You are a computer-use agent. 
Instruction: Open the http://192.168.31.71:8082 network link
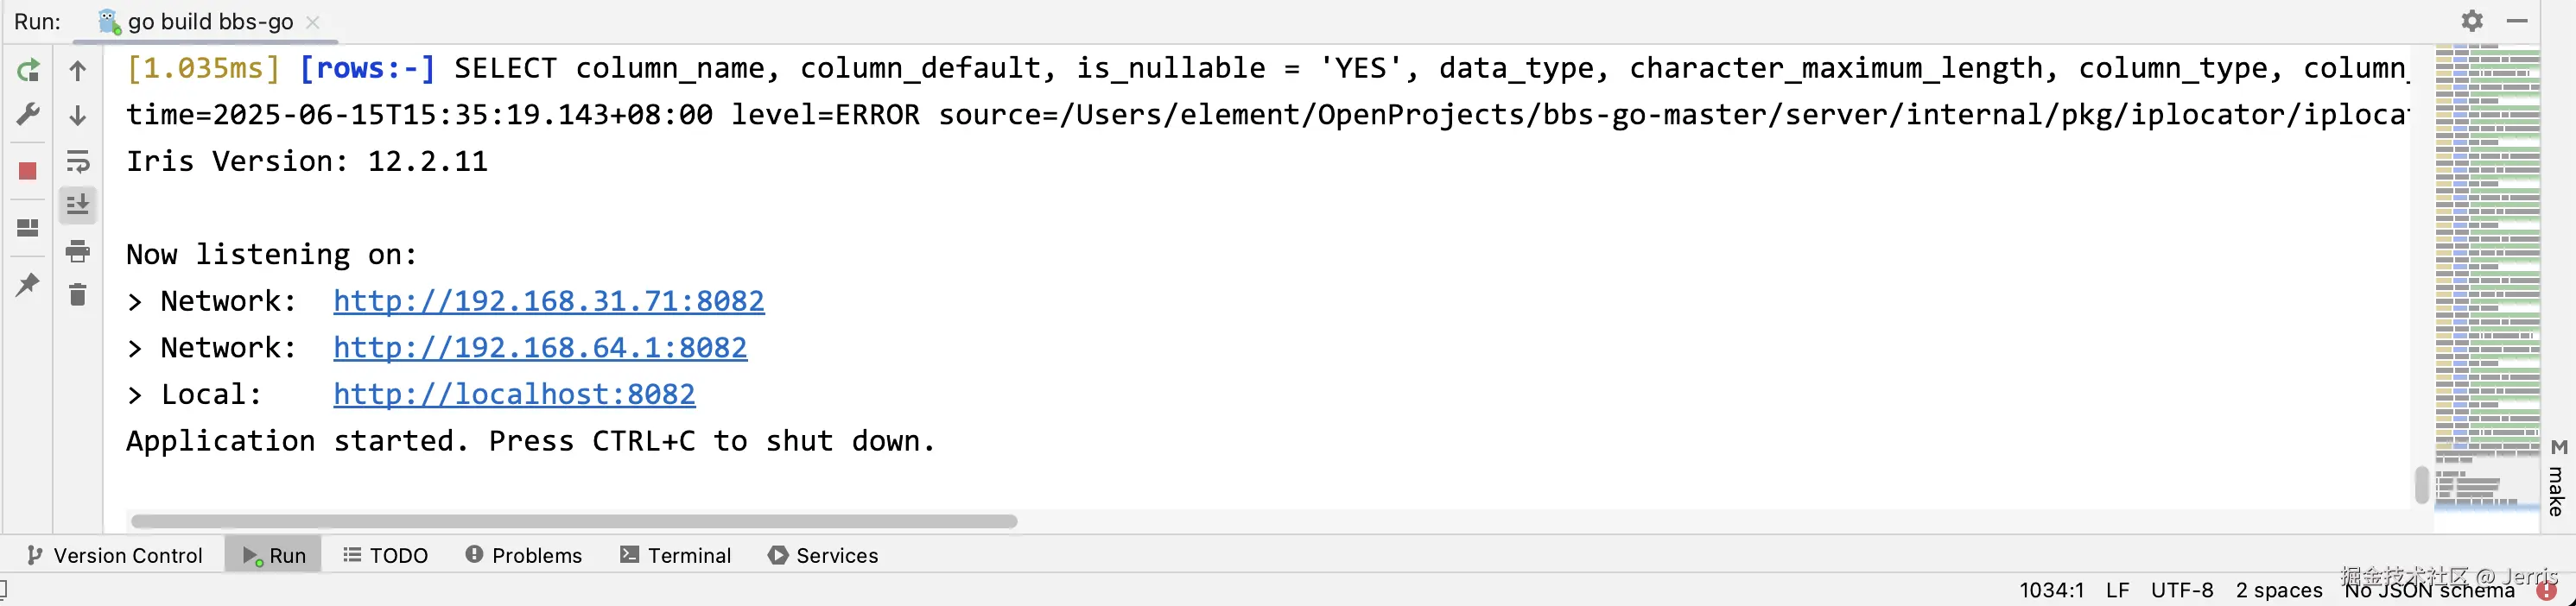tap(549, 301)
